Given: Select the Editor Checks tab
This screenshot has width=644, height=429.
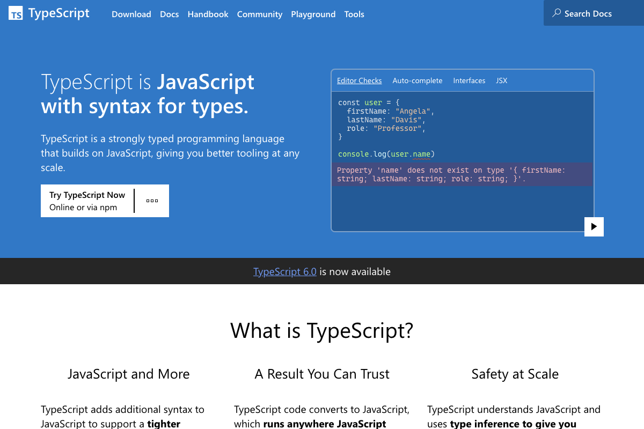Looking at the screenshot, I should (359, 80).
